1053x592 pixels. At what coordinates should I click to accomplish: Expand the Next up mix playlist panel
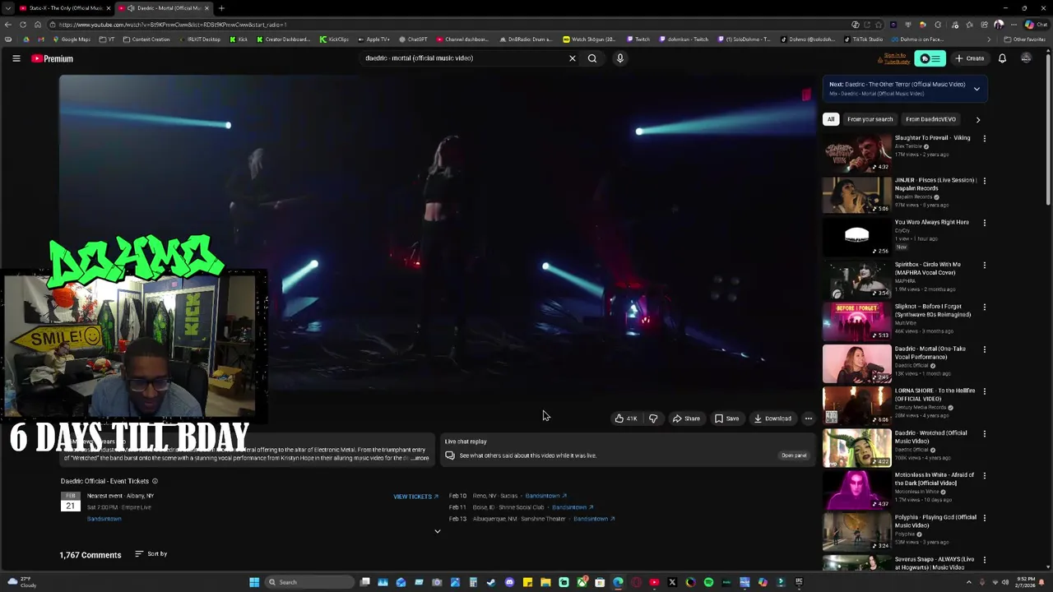[976, 89]
